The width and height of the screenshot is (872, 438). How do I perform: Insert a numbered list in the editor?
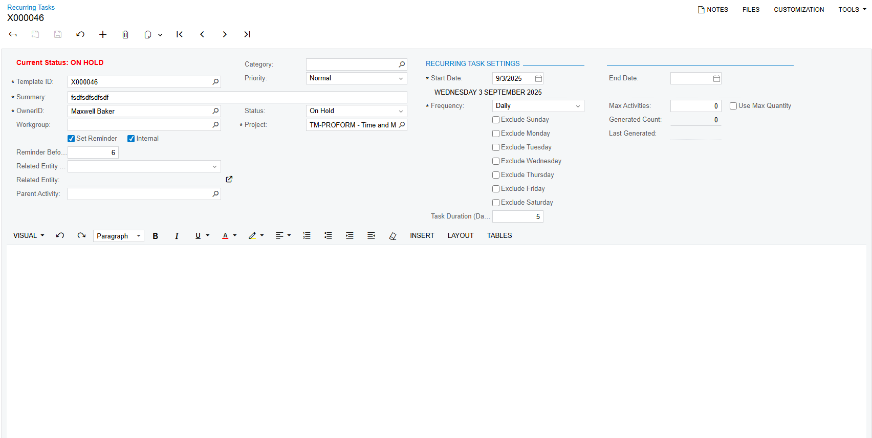307,236
